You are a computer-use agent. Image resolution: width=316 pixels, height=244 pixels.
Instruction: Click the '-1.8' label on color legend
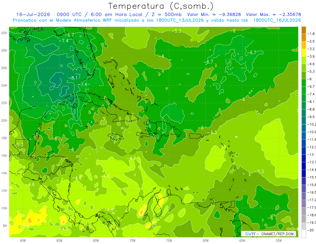tap(312, 34)
